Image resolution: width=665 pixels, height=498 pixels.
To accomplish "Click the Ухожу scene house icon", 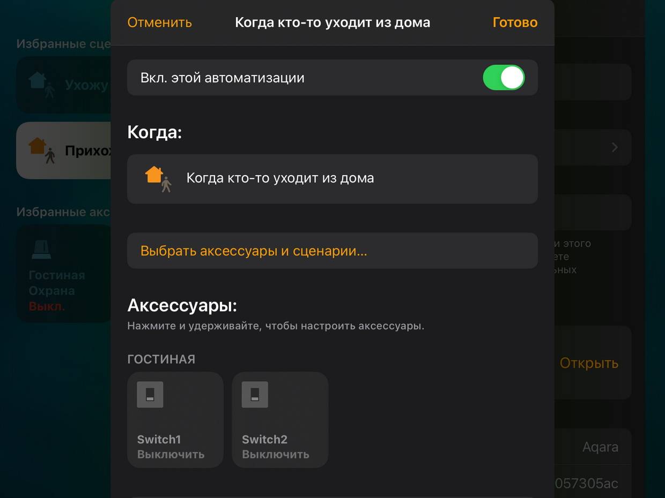I will coord(42,85).
